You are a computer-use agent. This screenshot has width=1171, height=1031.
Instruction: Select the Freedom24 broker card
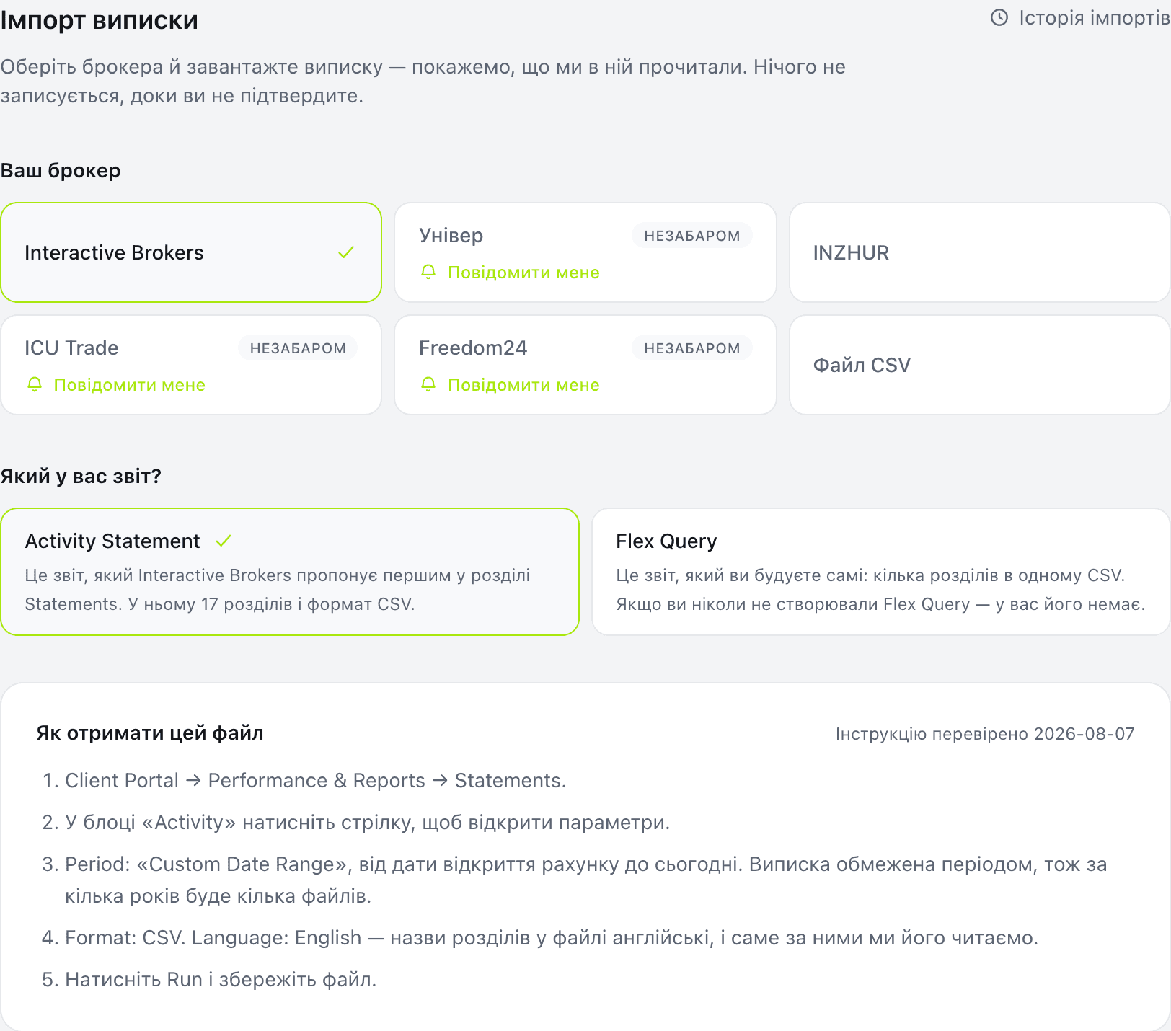[x=585, y=365]
